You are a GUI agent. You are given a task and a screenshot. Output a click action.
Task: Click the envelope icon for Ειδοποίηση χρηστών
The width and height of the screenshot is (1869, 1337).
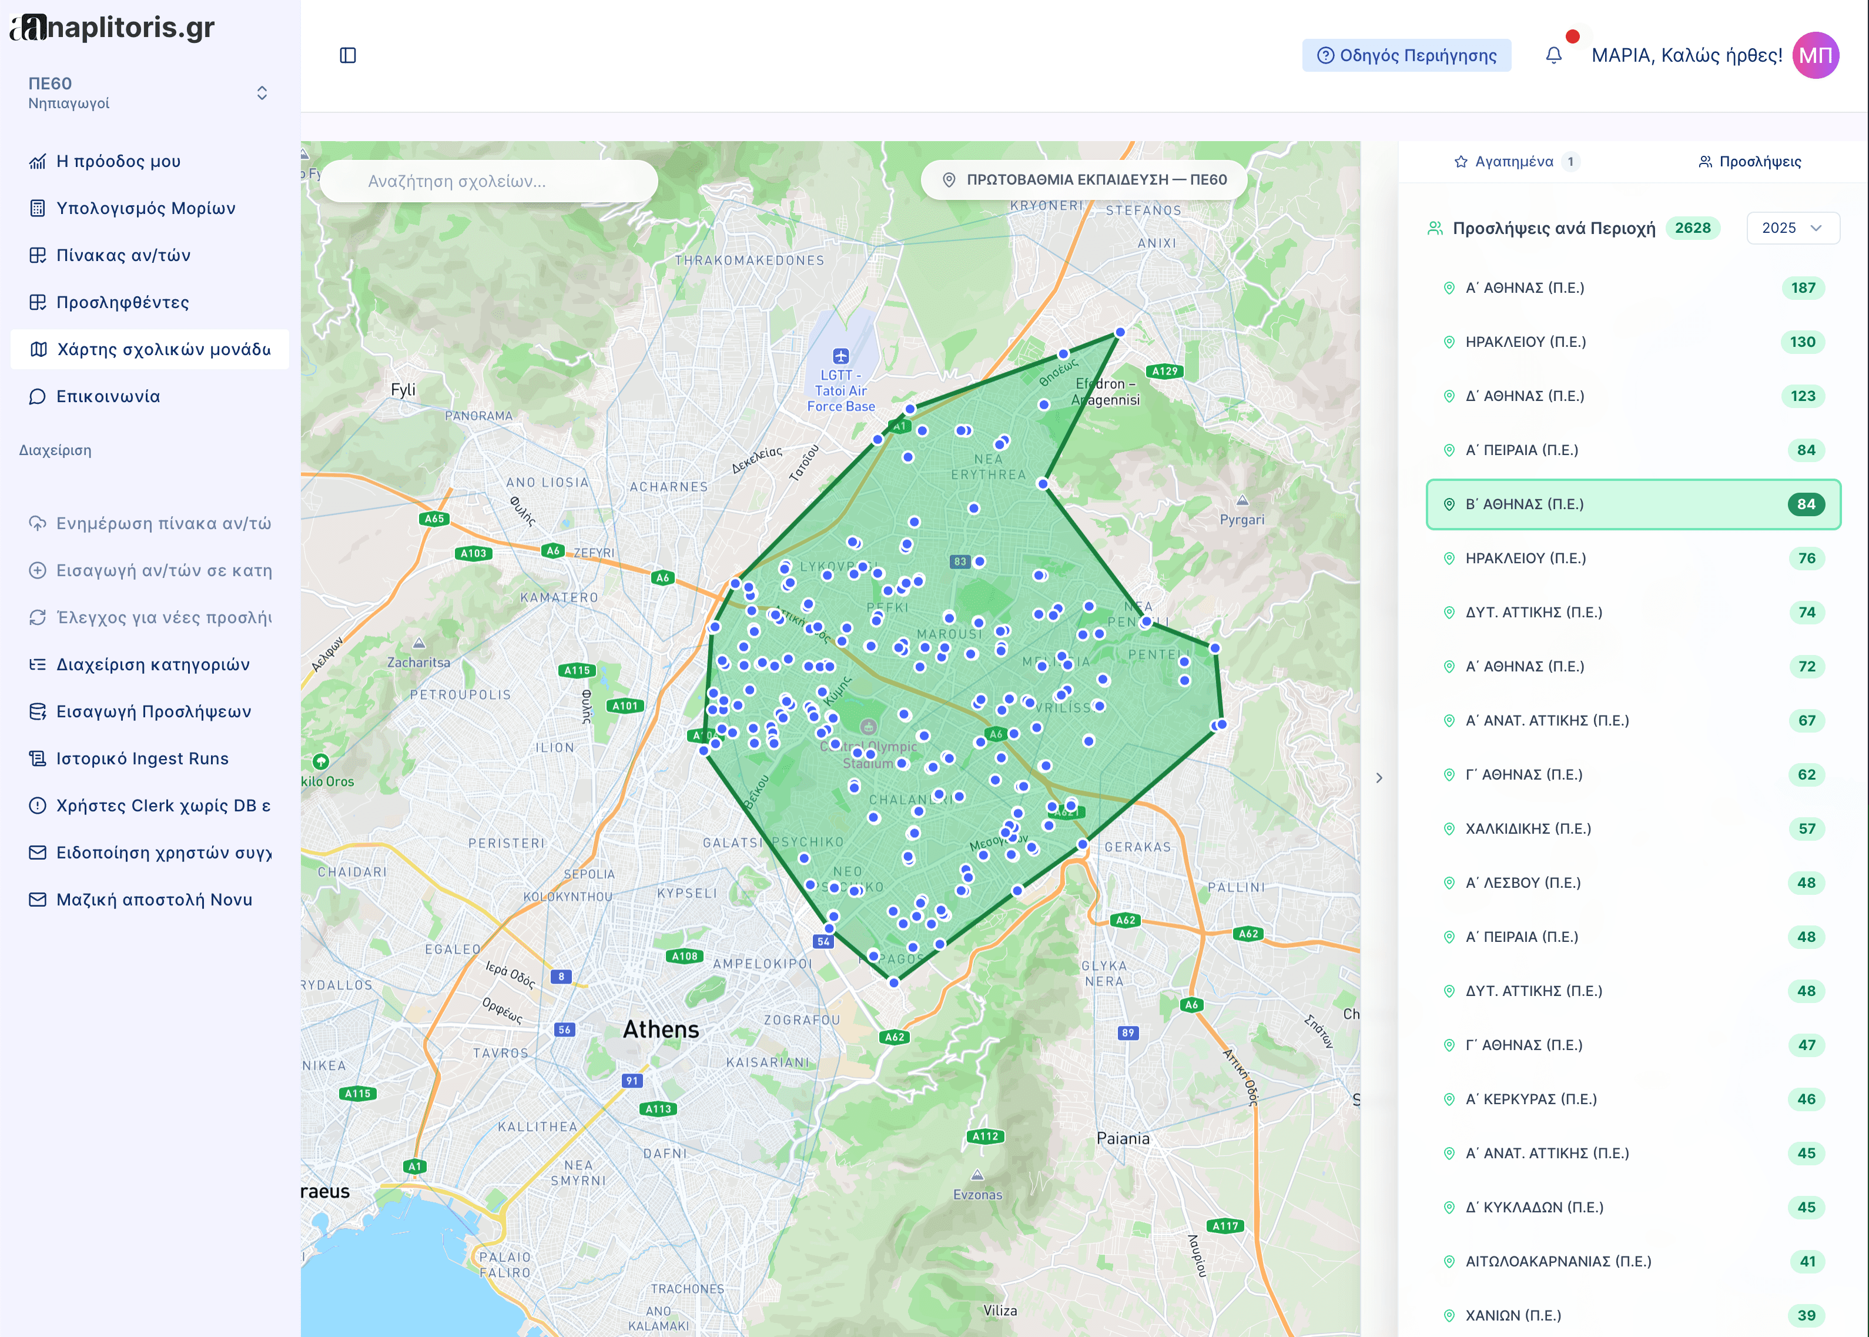[38, 853]
